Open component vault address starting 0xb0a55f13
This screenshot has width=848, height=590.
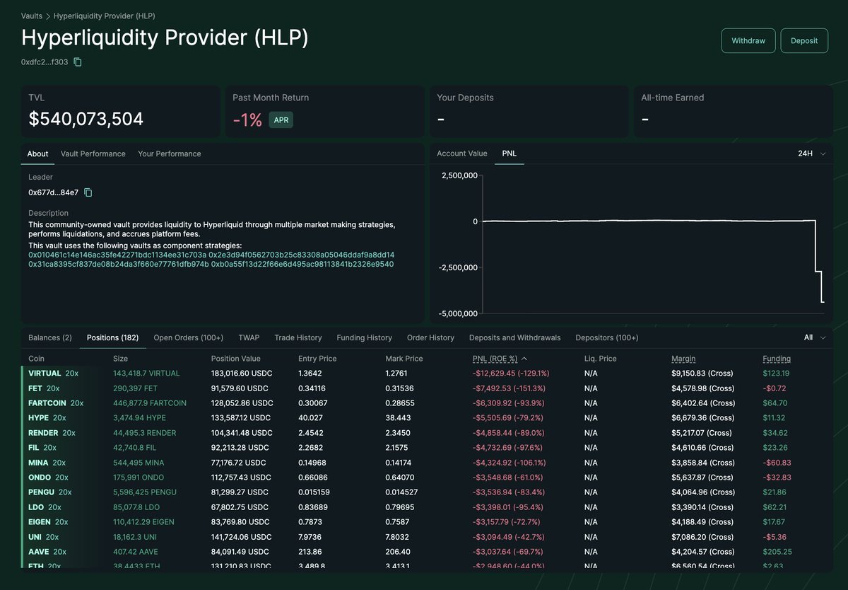click(x=302, y=265)
